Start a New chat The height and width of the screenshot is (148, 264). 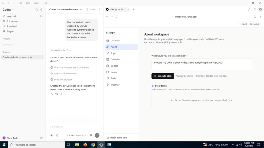click(x=9, y=16)
